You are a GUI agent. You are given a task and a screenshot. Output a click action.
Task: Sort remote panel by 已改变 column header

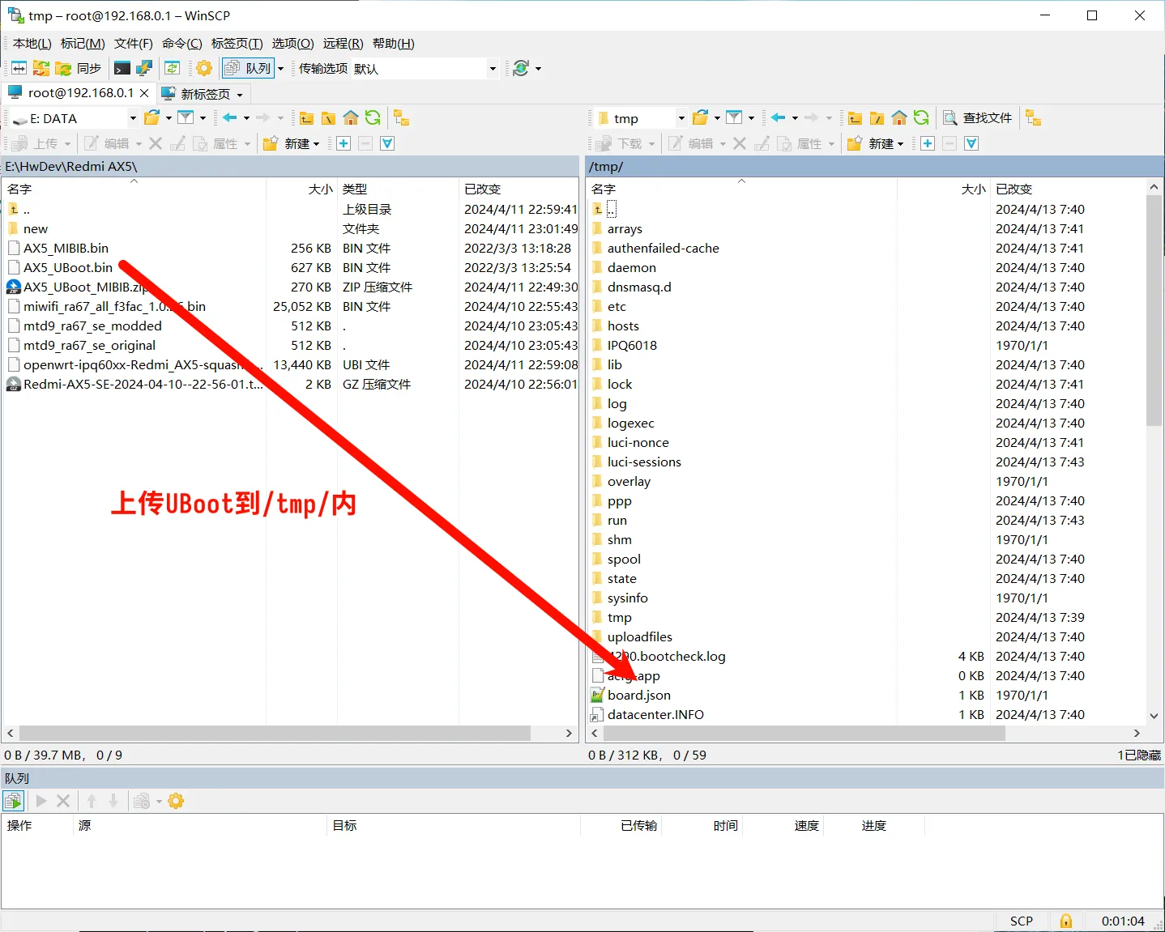(x=1068, y=189)
